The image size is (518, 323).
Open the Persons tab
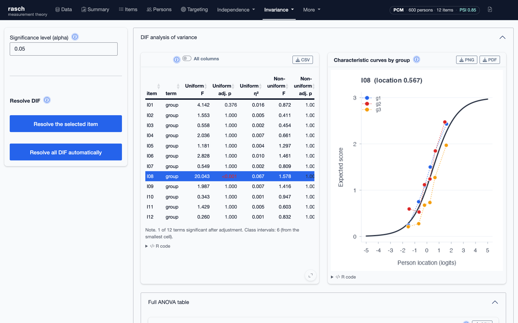click(159, 9)
